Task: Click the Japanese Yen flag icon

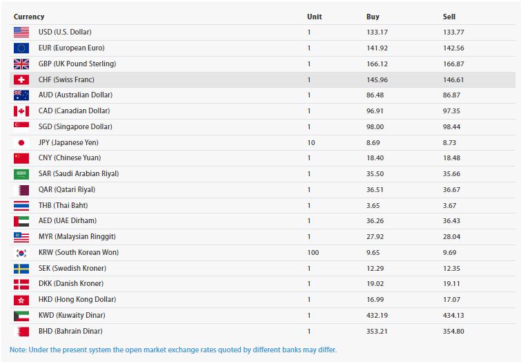Action: [x=21, y=142]
